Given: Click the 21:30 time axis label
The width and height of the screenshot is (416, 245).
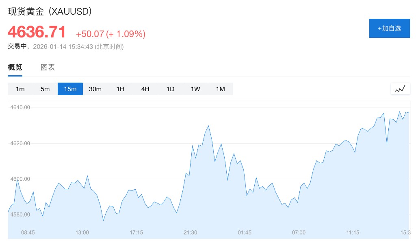Looking at the screenshot, I should 191,232.
